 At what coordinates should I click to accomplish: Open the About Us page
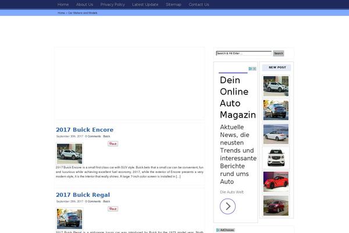pos(84,5)
